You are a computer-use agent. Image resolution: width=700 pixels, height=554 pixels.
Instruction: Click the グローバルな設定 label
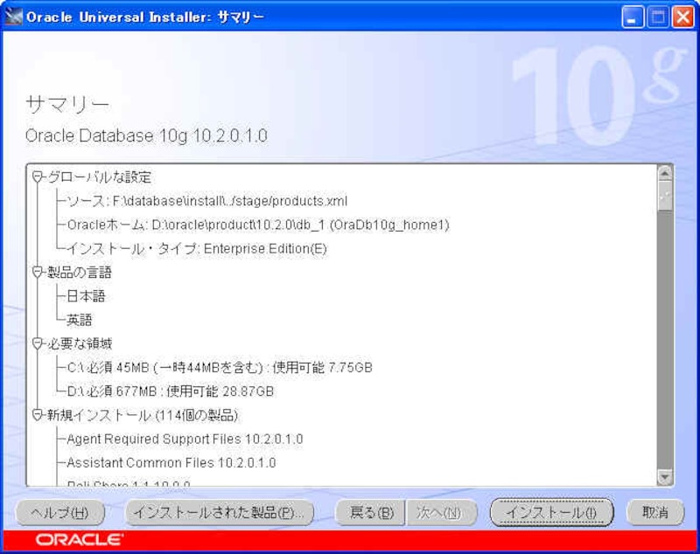click(x=99, y=177)
